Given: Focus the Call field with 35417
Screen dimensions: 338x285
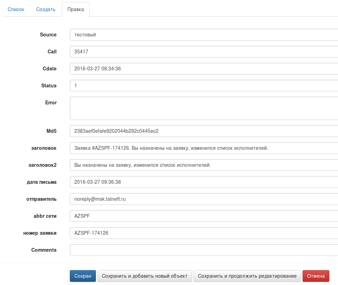Looking at the screenshot, I should [204, 52].
